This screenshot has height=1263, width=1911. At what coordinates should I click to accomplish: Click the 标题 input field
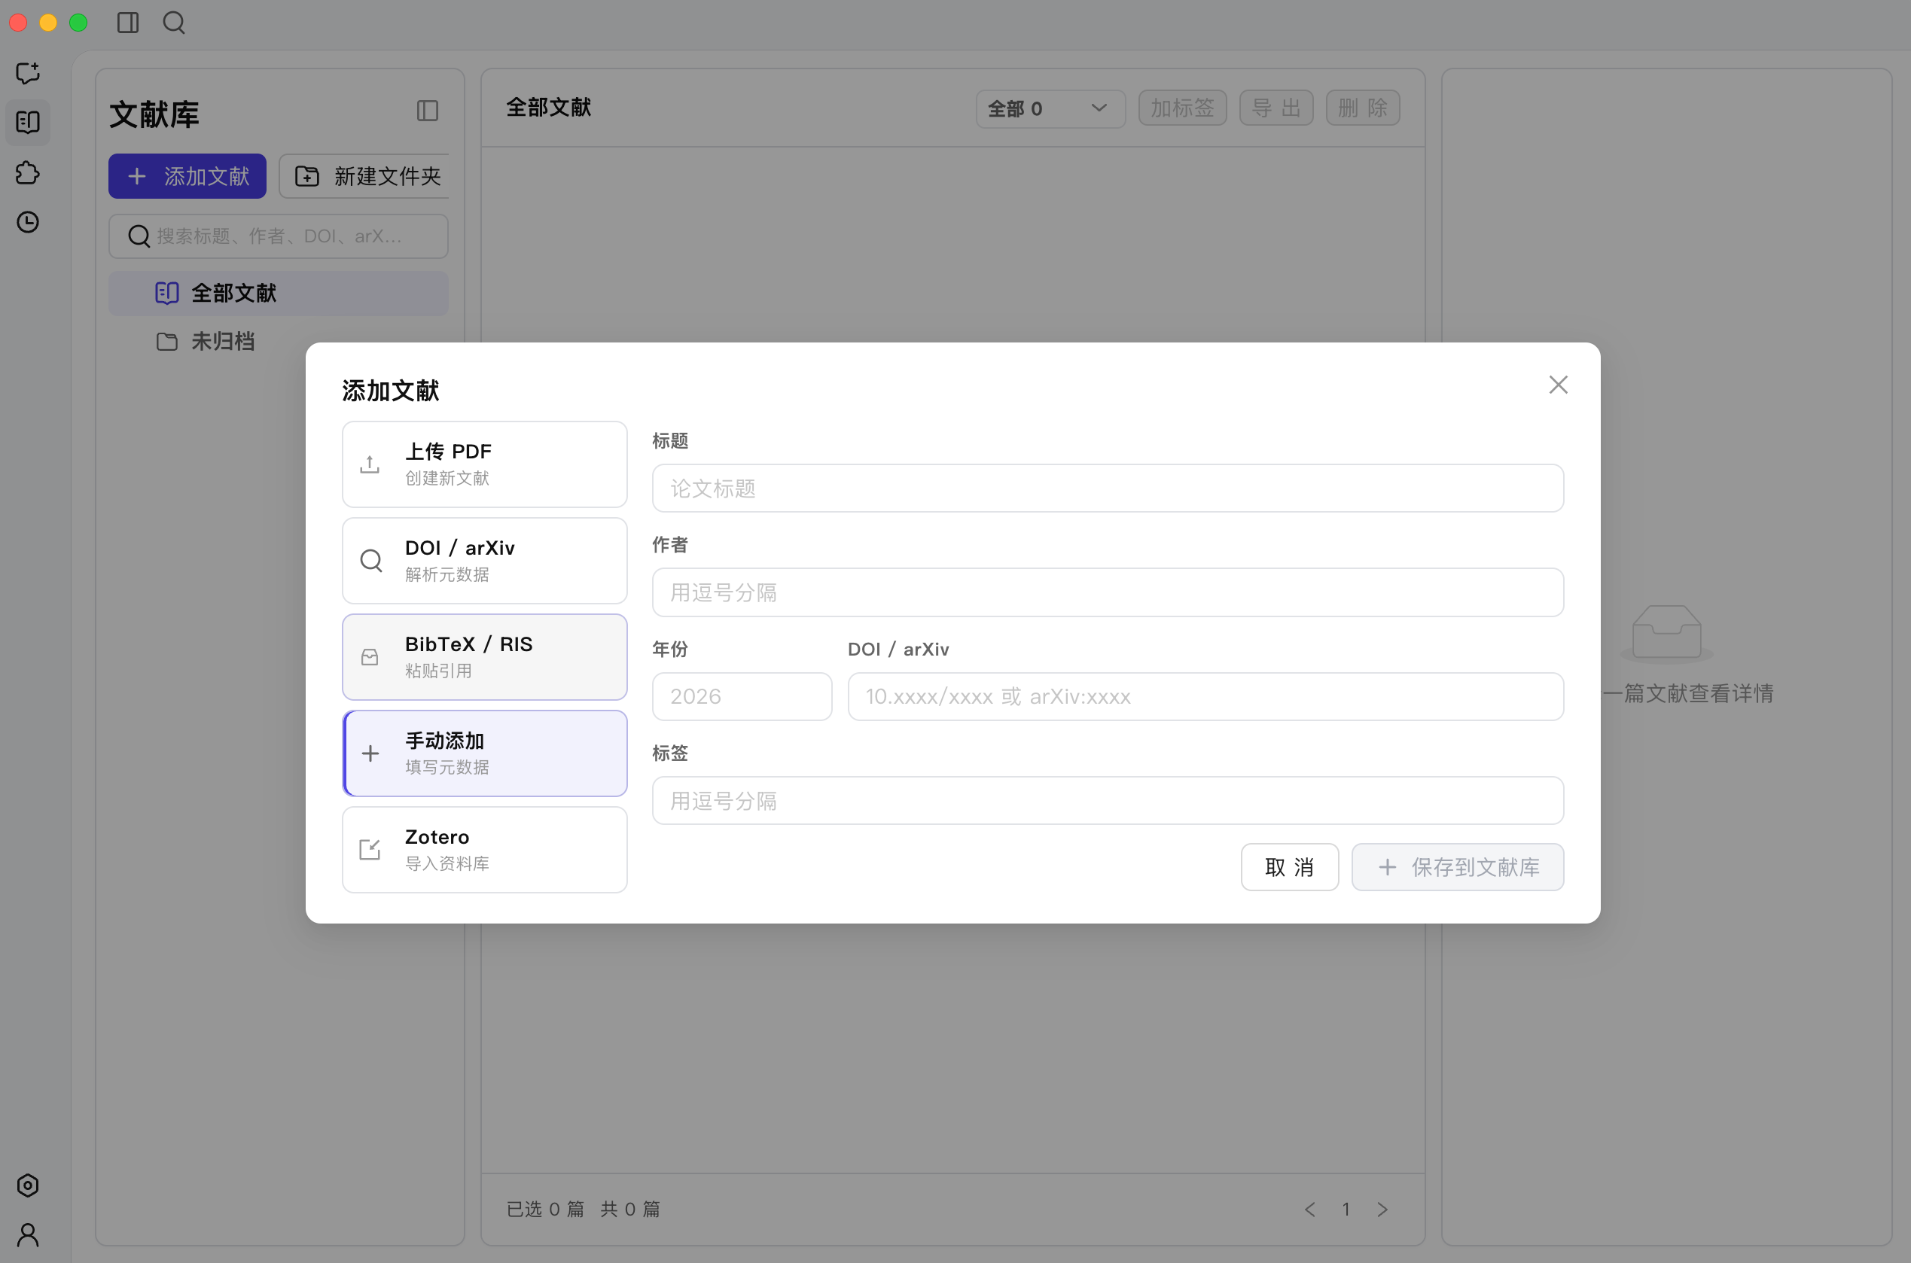(x=1108, y=488)
